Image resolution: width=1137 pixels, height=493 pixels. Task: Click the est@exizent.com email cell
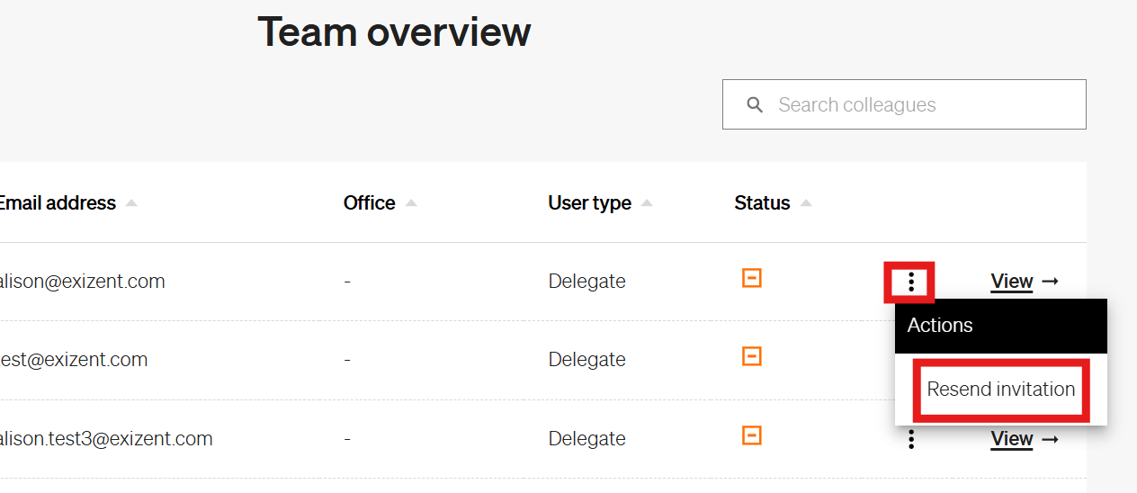(74, 360)
